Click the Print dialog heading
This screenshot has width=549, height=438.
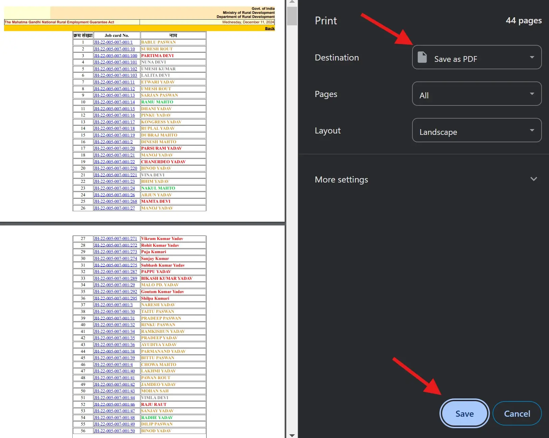pyautogui.click(x=326, y=21)
